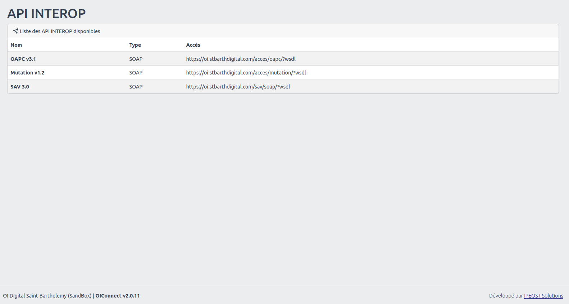Screen dimensions: 569x304
Task: Click 'OI Digital Saint-Barthelemy (SandBox)' footer text
Action: coord(47,296)
